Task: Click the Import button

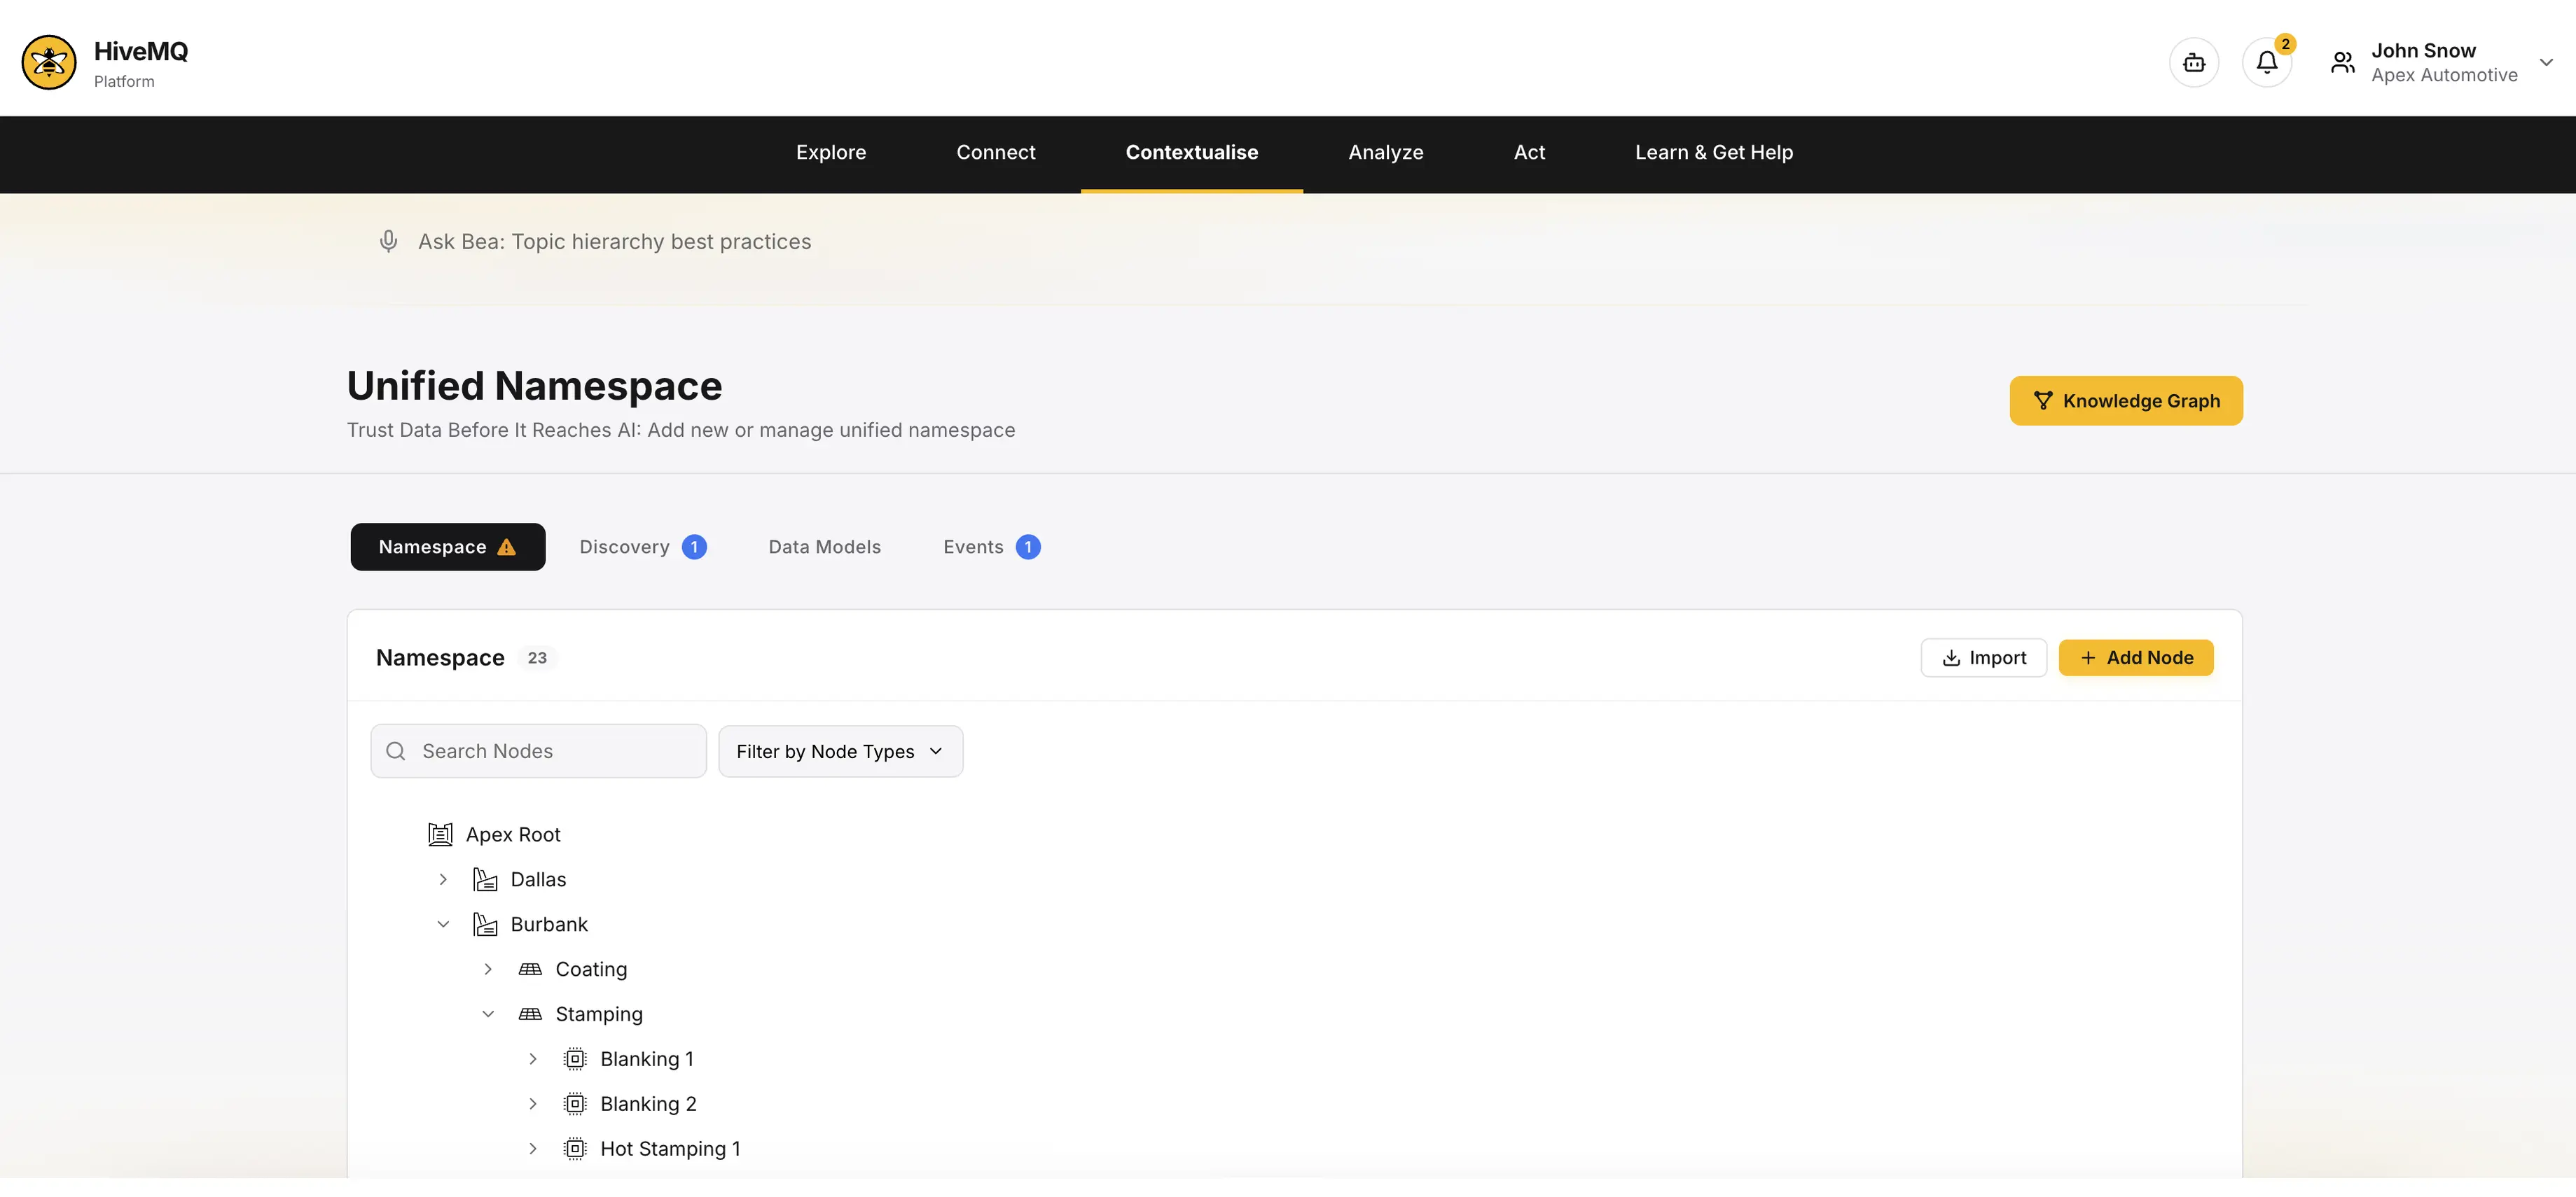Action: click(1984, 659)
